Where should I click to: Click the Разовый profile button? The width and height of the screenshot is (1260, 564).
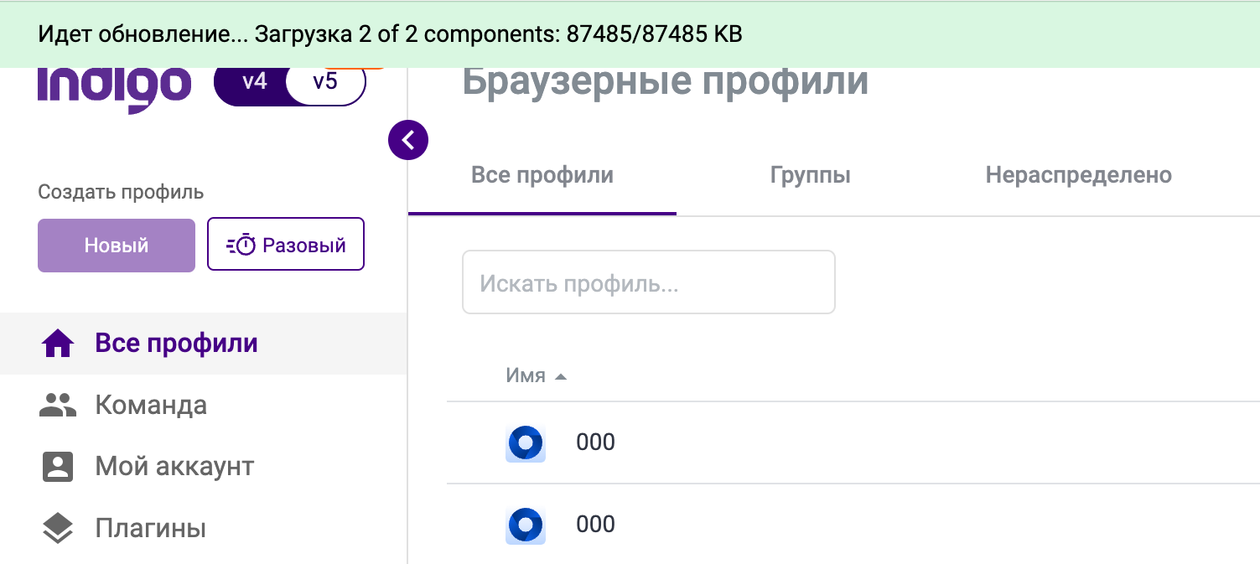[286, 245]
